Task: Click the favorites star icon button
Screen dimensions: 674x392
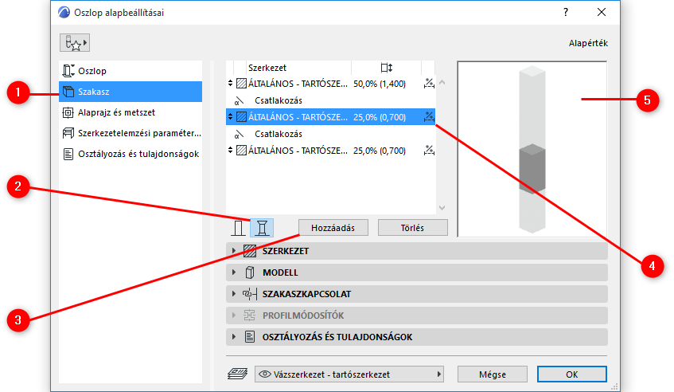Action: (x=74, y=42)
